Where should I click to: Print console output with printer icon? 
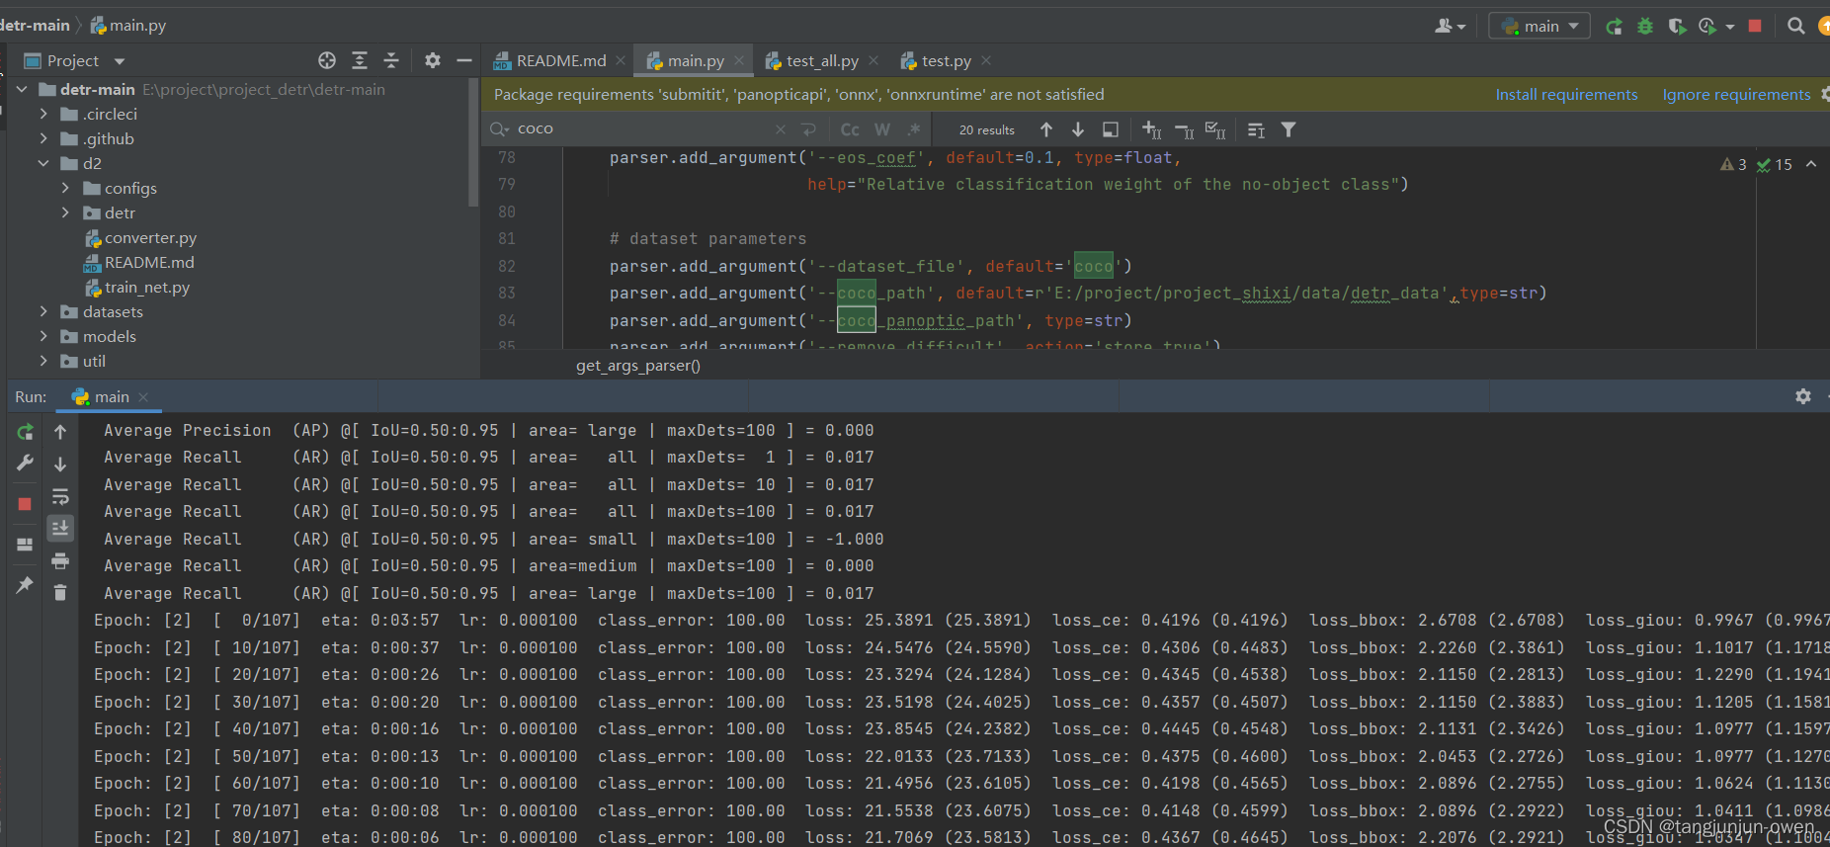(60, 561)
